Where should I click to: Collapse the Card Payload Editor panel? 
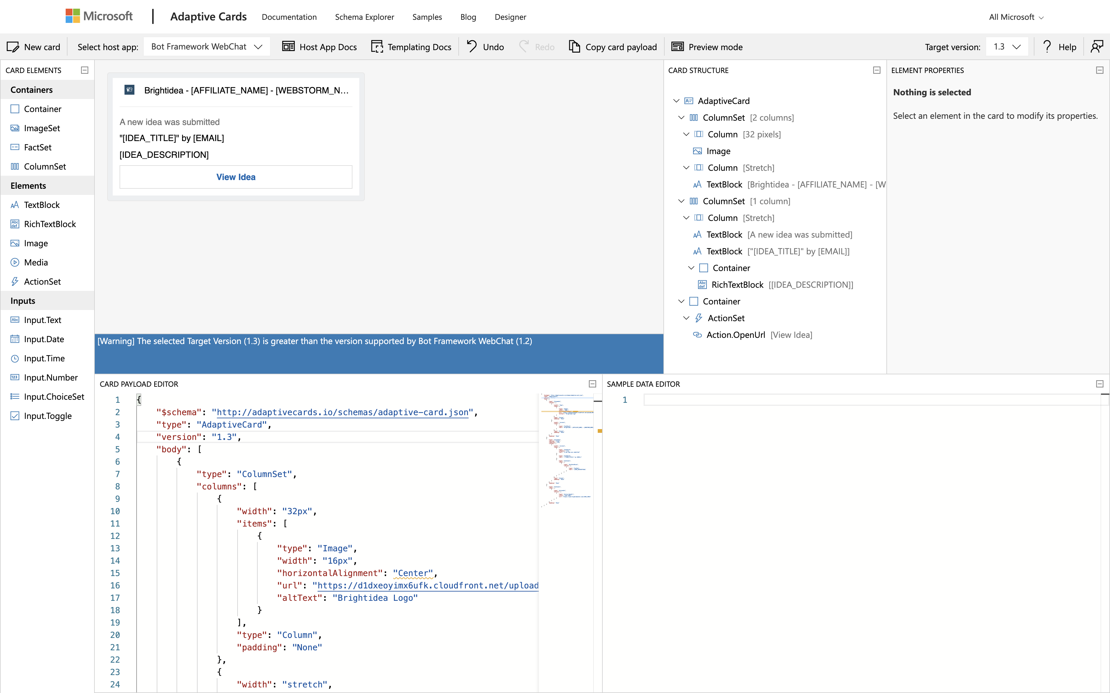[592, 384]
